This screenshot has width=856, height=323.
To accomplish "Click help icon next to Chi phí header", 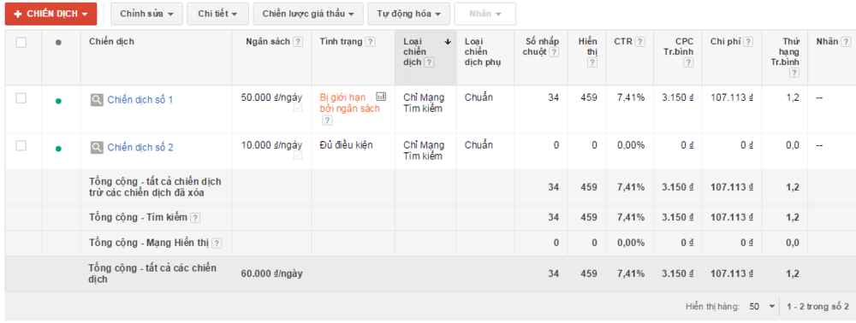I will coord(748,42).
